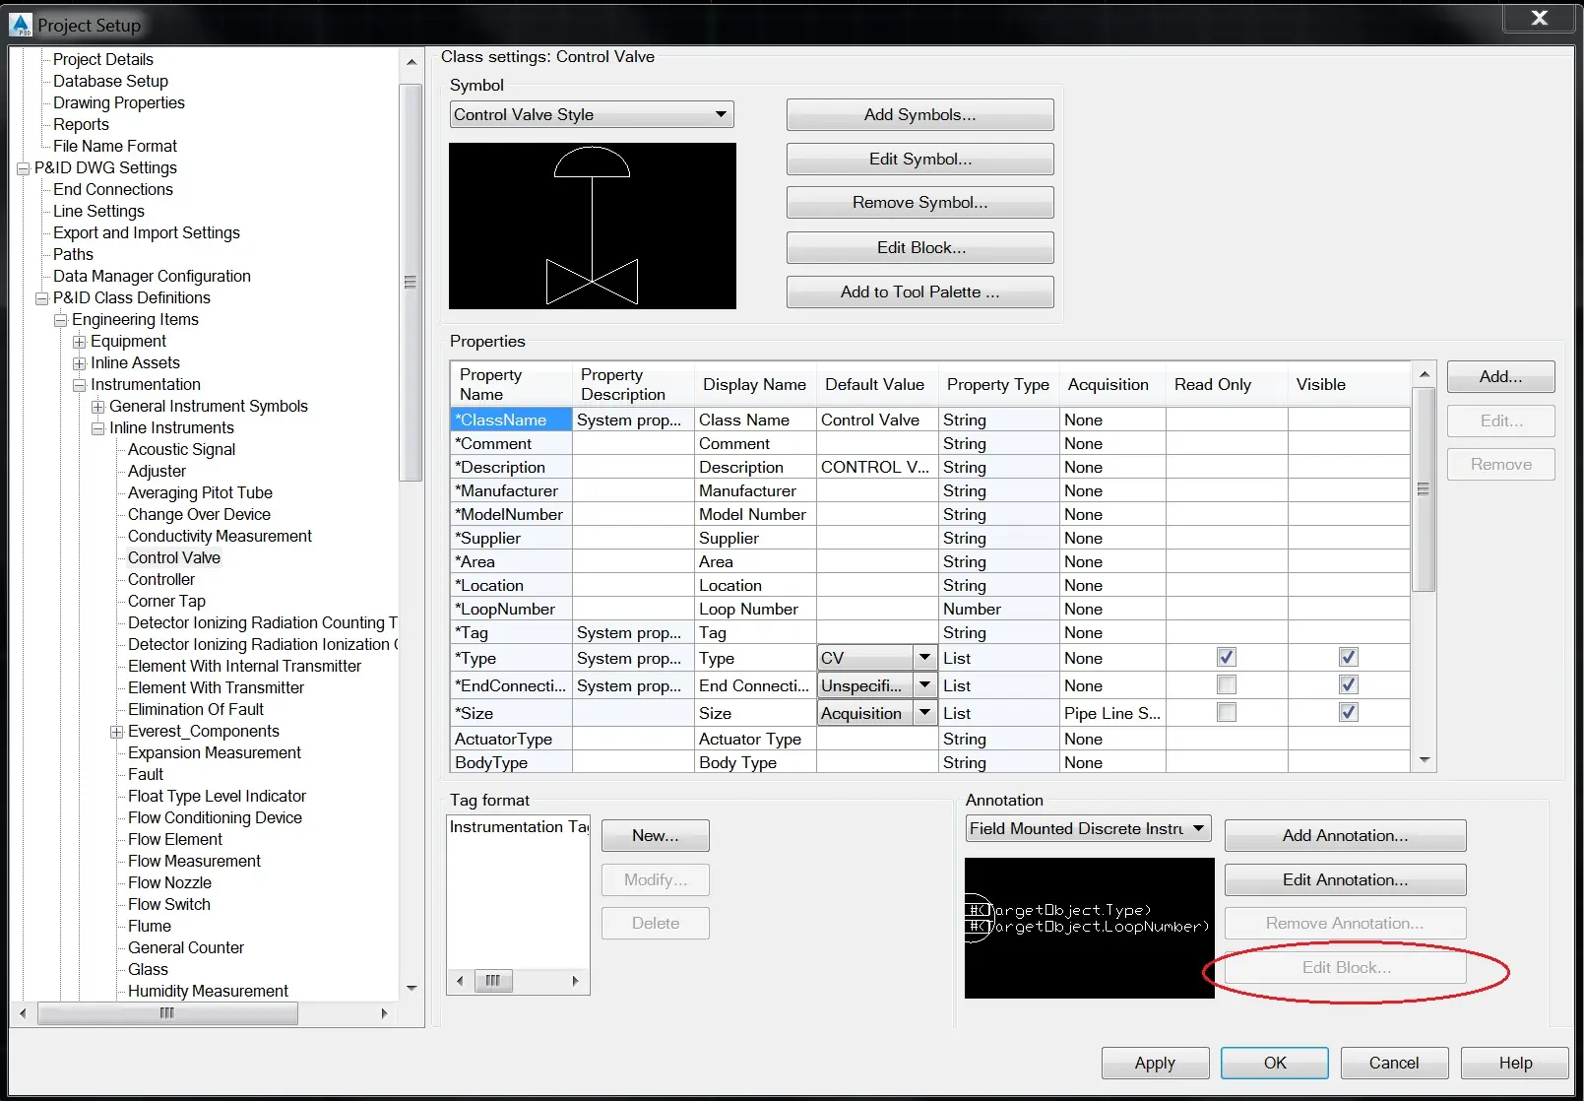Click the Add Symbols button
Viewport: 1584px width, 1101px height.
point(919,114)
